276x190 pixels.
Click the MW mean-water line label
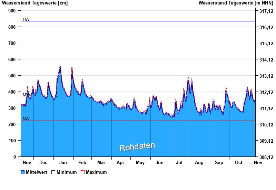26,95
